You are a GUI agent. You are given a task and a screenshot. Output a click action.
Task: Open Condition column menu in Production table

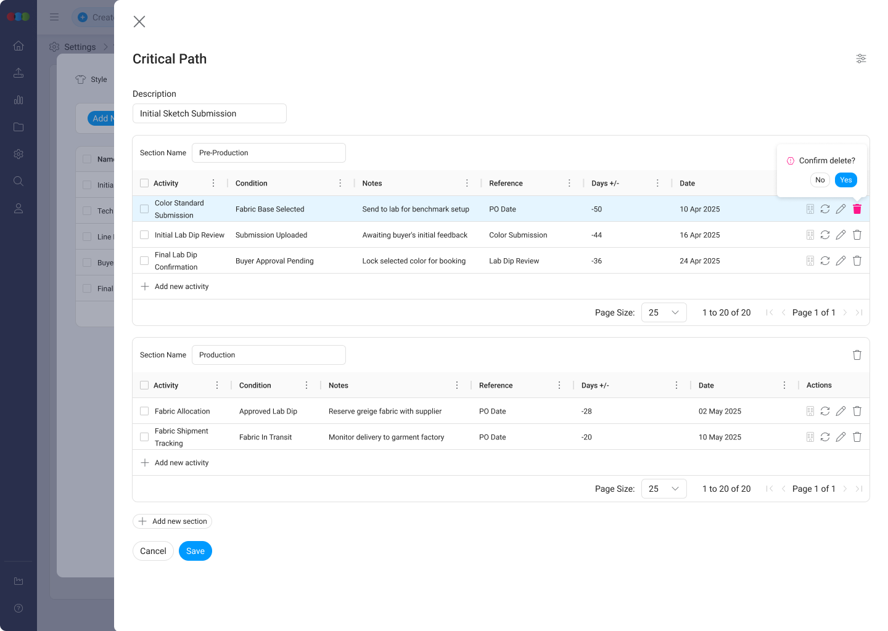pyautogui.click(x=306, y=385)
